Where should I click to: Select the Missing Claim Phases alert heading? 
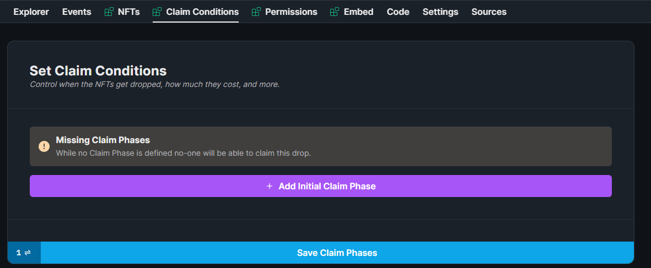[103, 140]
